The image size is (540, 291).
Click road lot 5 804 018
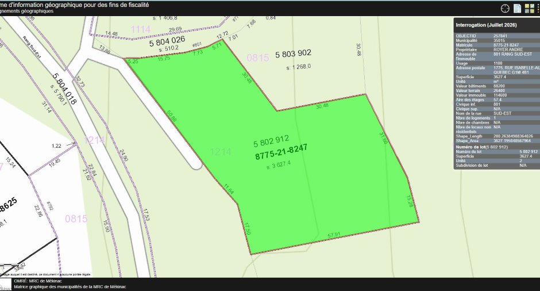point(64,89)
